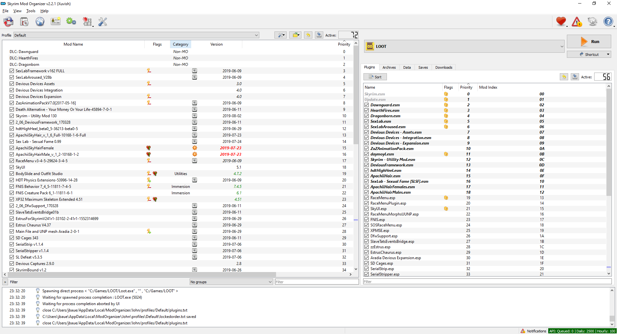617x334 pixels.
Task: Sort mods by the Category column header
Action: [x=181, y=44]
